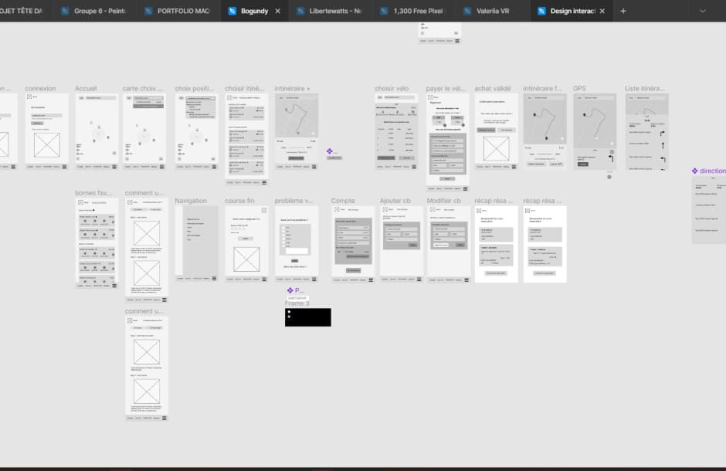Select the Compte frame title

(343, 201)
